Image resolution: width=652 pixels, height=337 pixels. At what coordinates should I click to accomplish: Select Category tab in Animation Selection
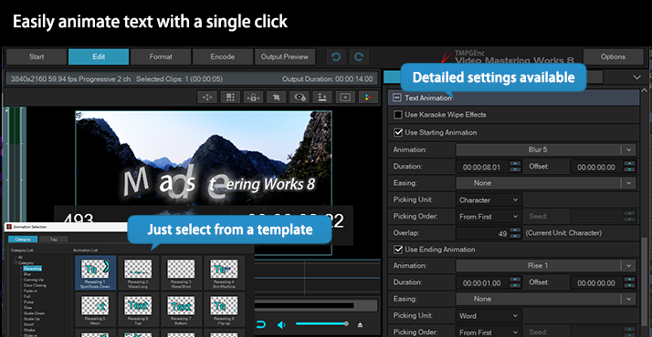click(x=23, y=240)
